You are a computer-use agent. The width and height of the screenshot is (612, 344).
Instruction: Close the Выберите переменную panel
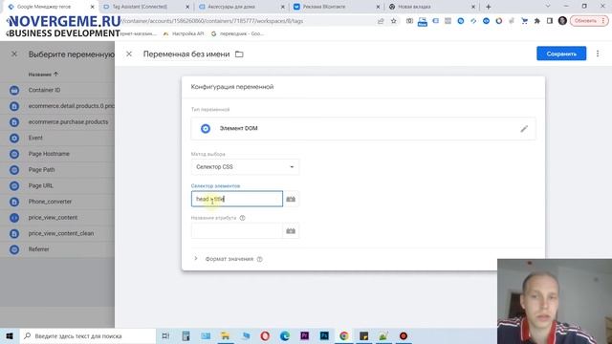pyautogui.click(x=14, y=54)
